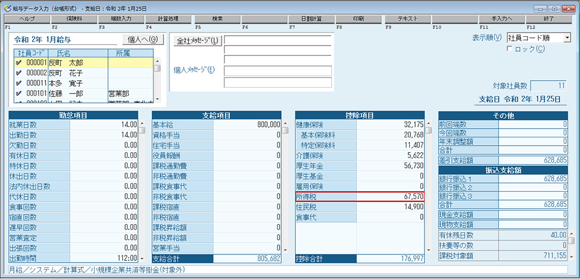
Task: Switch to 手入力へ (F11)
Action: 502,19
